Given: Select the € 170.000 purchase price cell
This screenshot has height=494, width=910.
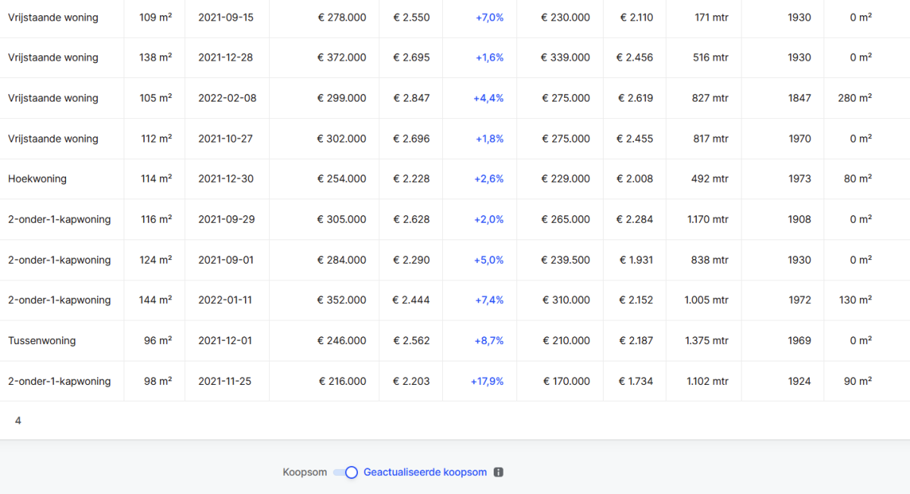Looking at the screenshot, I should [x=566, y=381].
